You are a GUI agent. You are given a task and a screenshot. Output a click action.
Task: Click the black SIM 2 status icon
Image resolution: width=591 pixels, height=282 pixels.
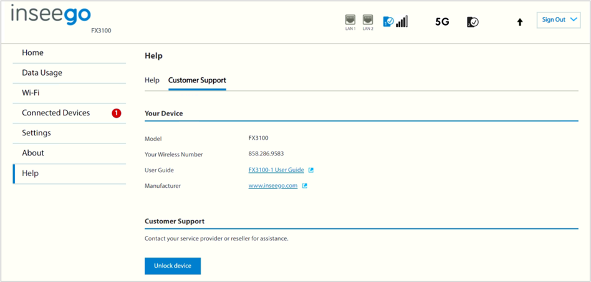coord(473,22)
